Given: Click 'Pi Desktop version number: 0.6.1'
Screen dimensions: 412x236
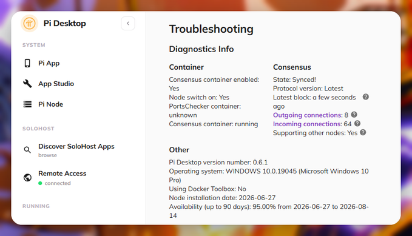Looking at the screenshot, I should [x=218, y=163].
